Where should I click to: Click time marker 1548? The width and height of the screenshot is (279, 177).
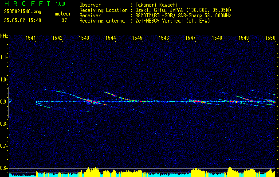tap(217, 38)
